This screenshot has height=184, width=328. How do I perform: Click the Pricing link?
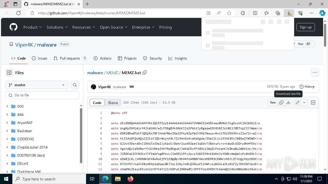[165, 27]
